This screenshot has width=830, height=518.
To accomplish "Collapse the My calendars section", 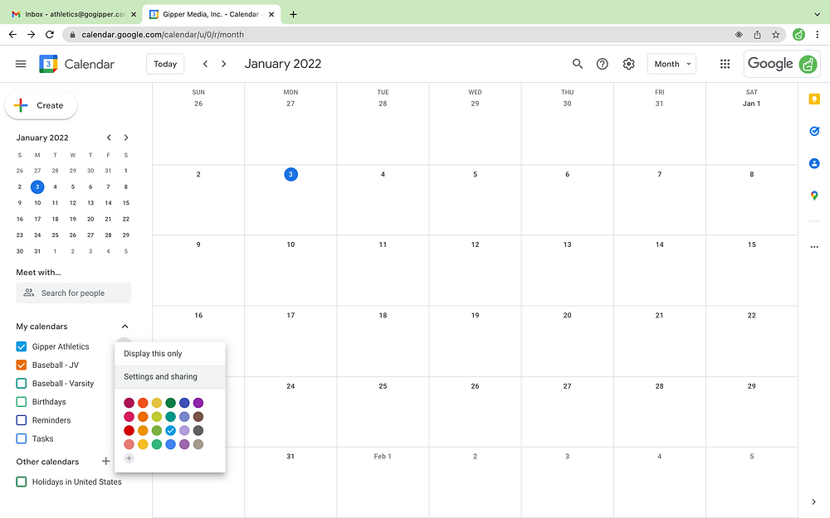I will click(x=125, y=327).
